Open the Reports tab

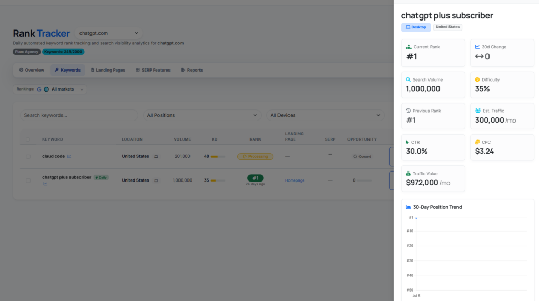tap(192, 70)
